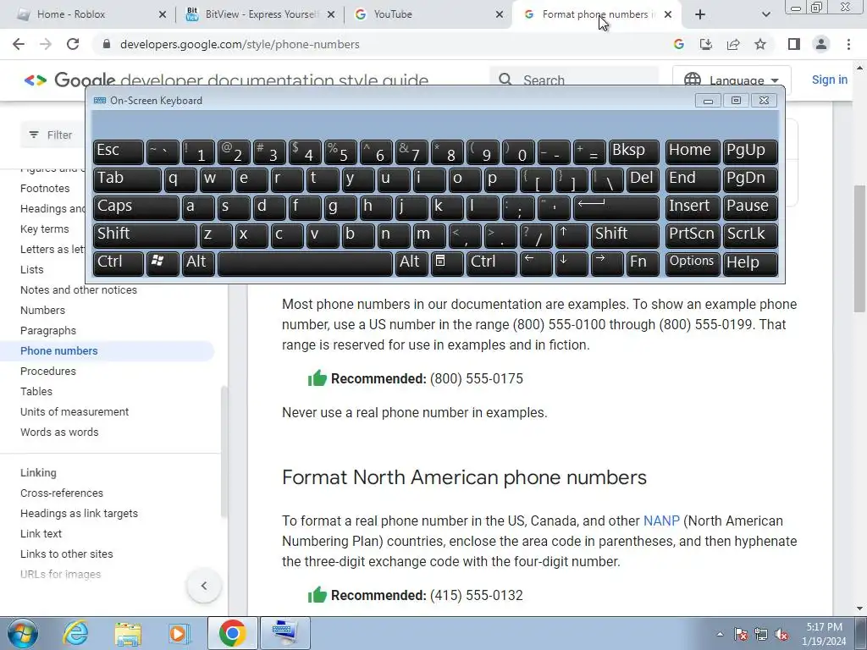Click the space bar on On-Screen Keyboard
The image size is (867, 650).
[305, 262]
